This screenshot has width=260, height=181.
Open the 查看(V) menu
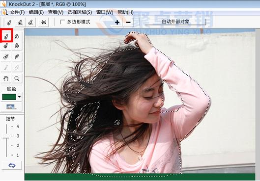(x=56, y=12)
